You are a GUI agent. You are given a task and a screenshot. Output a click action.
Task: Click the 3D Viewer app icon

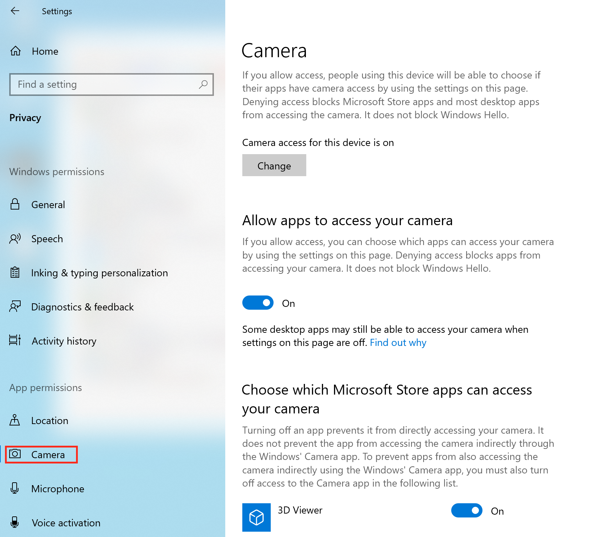(x=257, y=517)
